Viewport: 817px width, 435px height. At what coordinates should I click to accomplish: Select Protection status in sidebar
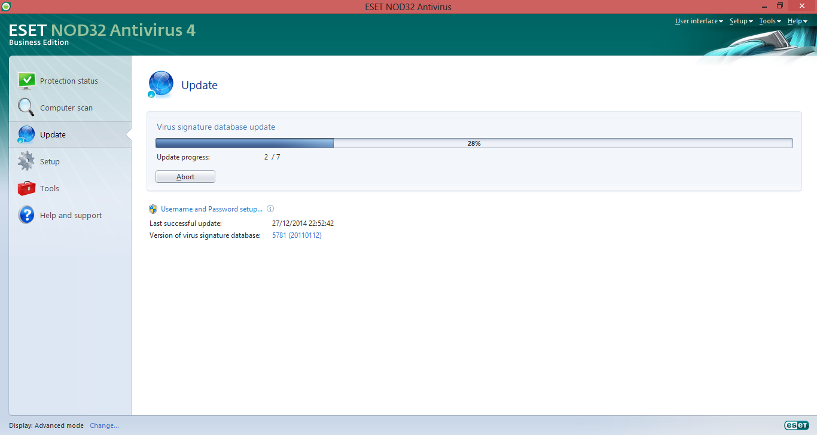(69, 81)
